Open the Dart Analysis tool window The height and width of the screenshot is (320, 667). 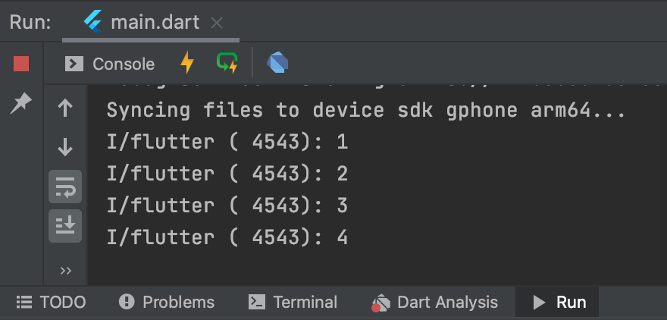coord(434,303)
